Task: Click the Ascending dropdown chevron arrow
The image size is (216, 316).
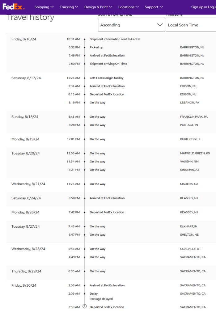Action: pos(160,25)
